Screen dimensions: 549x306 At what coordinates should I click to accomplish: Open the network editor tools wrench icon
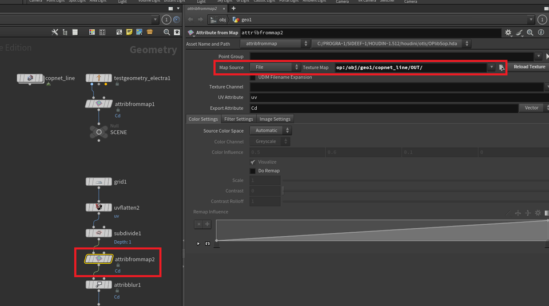click(x=55, y=32)
